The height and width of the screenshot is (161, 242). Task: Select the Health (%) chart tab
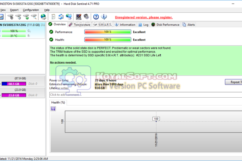tap(58, 102)
